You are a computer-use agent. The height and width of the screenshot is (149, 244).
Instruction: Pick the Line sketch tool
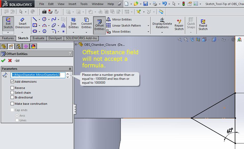coord(35,19)
